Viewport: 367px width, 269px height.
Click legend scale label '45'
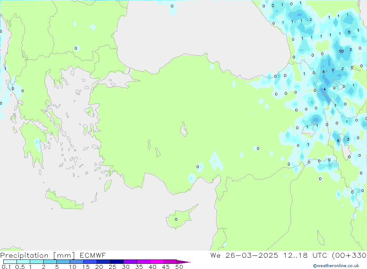pos(166,267)
